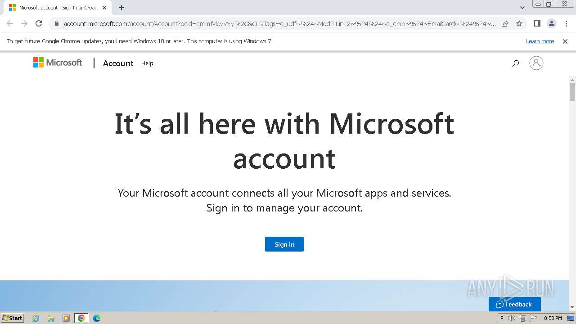View site information lock icon
576x324 pixels.
(56, 24)
